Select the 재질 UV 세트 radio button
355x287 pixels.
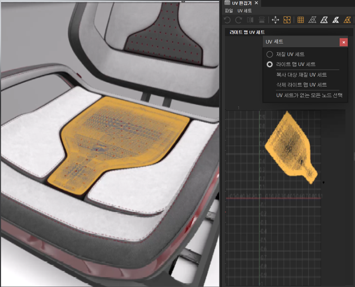point(270,54)
